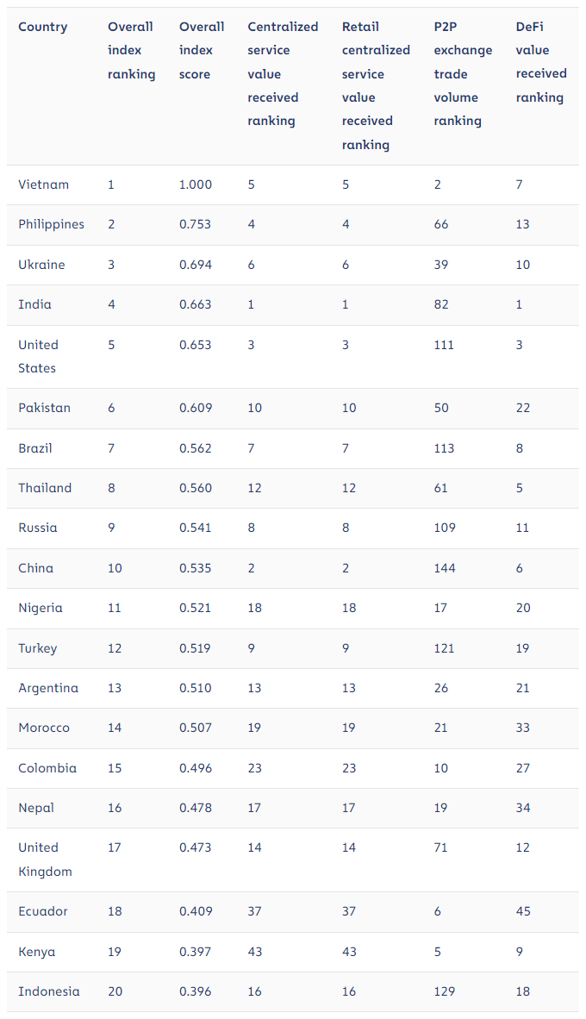The height and width of the screenshot is (1019, 586).
Task: Click the Country column header
Action: [x=42, y=27]
